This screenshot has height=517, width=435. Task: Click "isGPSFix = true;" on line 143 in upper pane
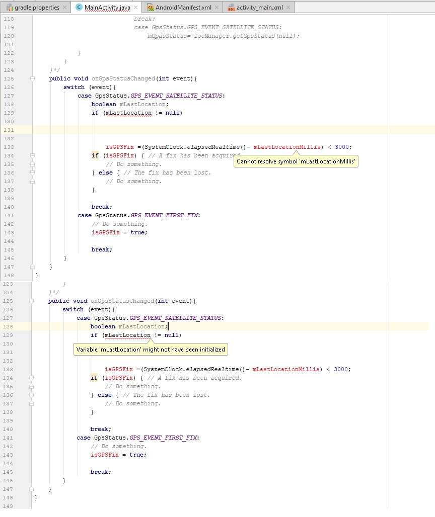pos(119,232)
